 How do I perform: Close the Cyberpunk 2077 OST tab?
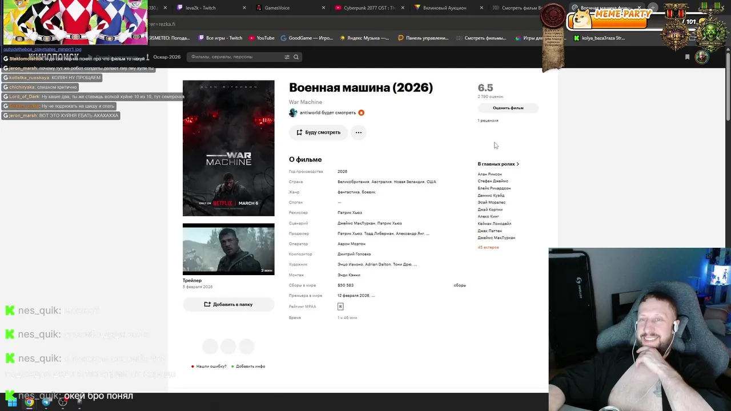[x=403, y=8]
